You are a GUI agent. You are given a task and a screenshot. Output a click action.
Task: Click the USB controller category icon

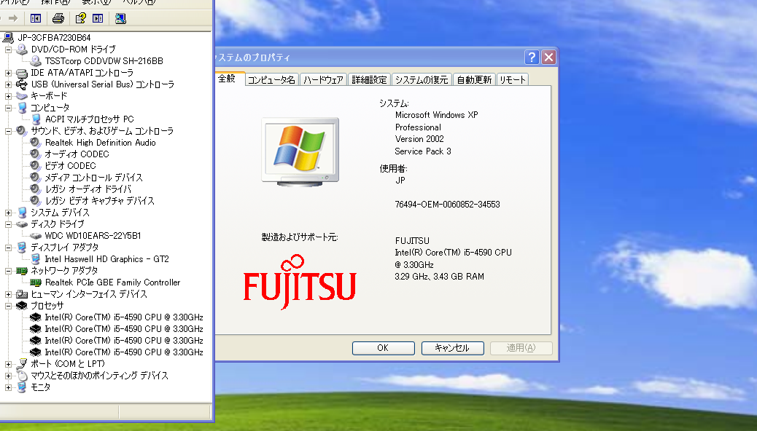[x=22, y=84]
